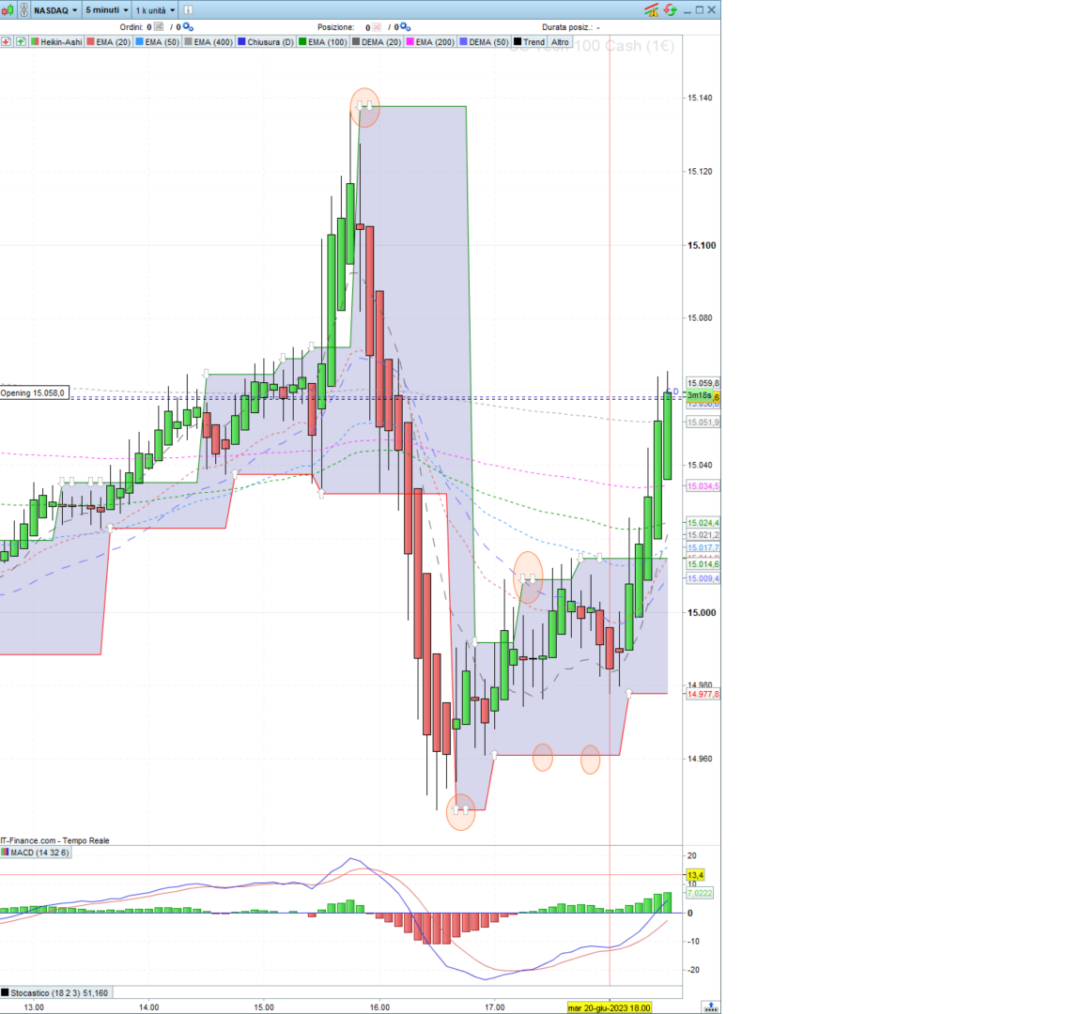Click the IT-Finance.com - Tempo Reale text
The height and width of the screenshot is (1014, 1082).
pyautogui.click(x=55, y=840)
